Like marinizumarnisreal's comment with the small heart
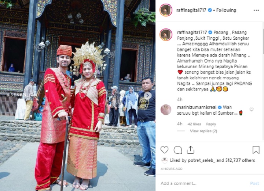 click(x=252, y=110)
